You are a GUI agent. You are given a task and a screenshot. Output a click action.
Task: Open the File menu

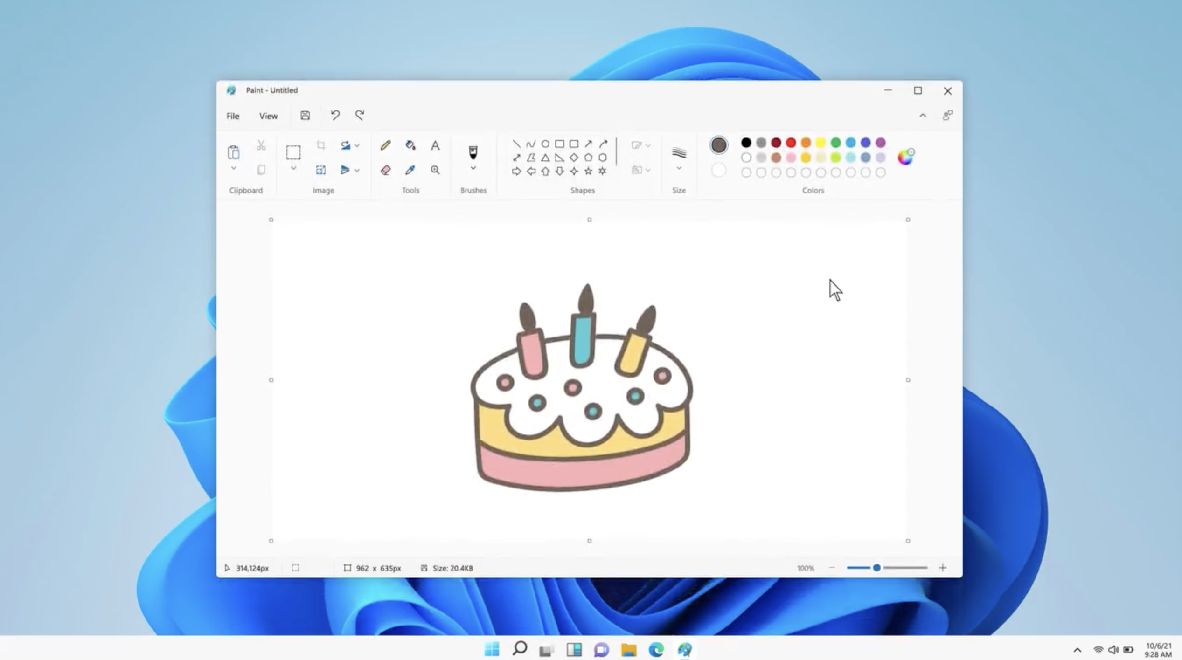[x=233, y=116]
